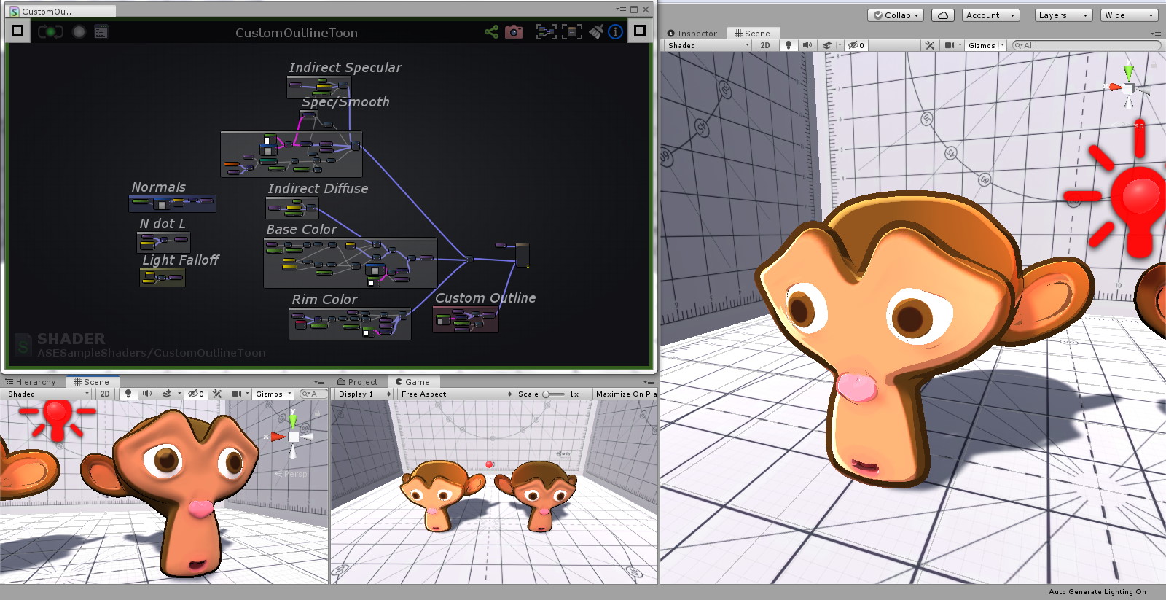Toggle hidden objects visibility in the bottom Scene view
1166x600 pixels.
pos(197,394)
